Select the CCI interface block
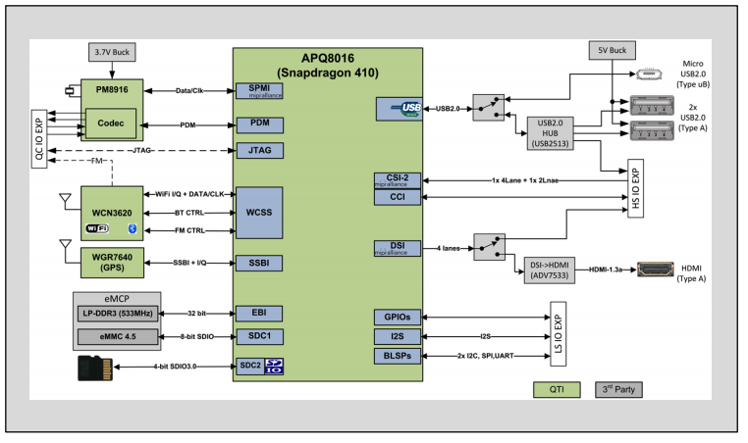The height and width of the screenshot is (443, 748). (x=398, y=197)
